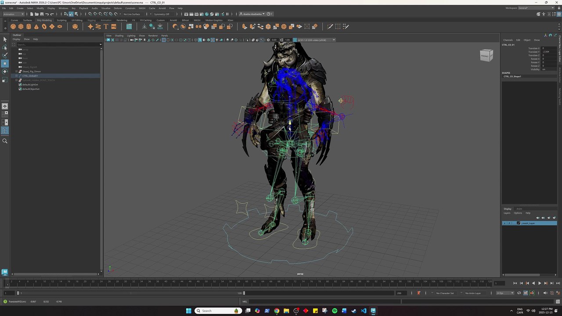This screenshot has width=562, height=316.
Task: Open Spotify from the taskbar
Action: coord(335,311)
